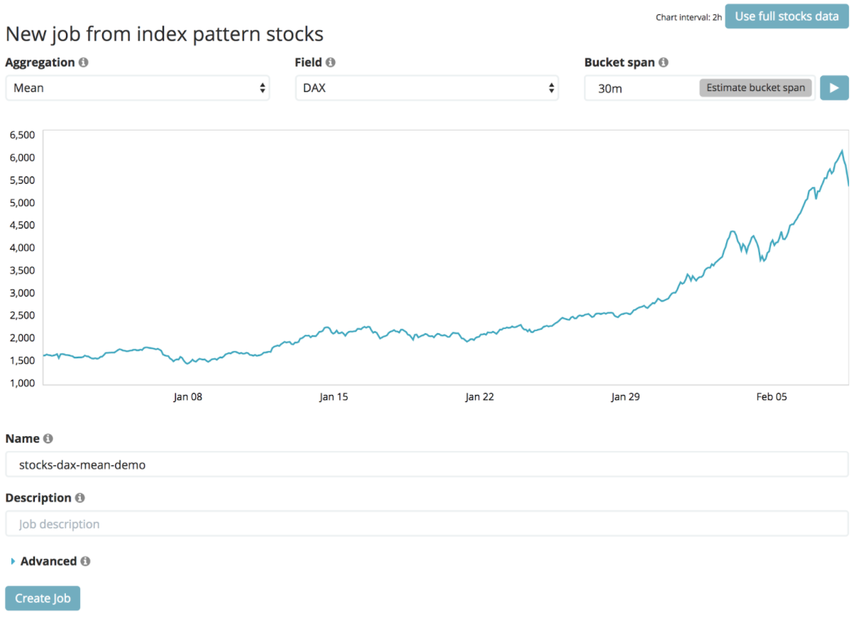Click the info icon beside Name label

(48, 439)
